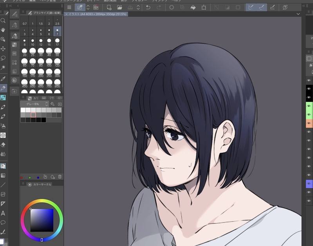Click Scale/Rotate transform command icon
The width and height of the screenshot is (313, 246).
pos(204,7)
